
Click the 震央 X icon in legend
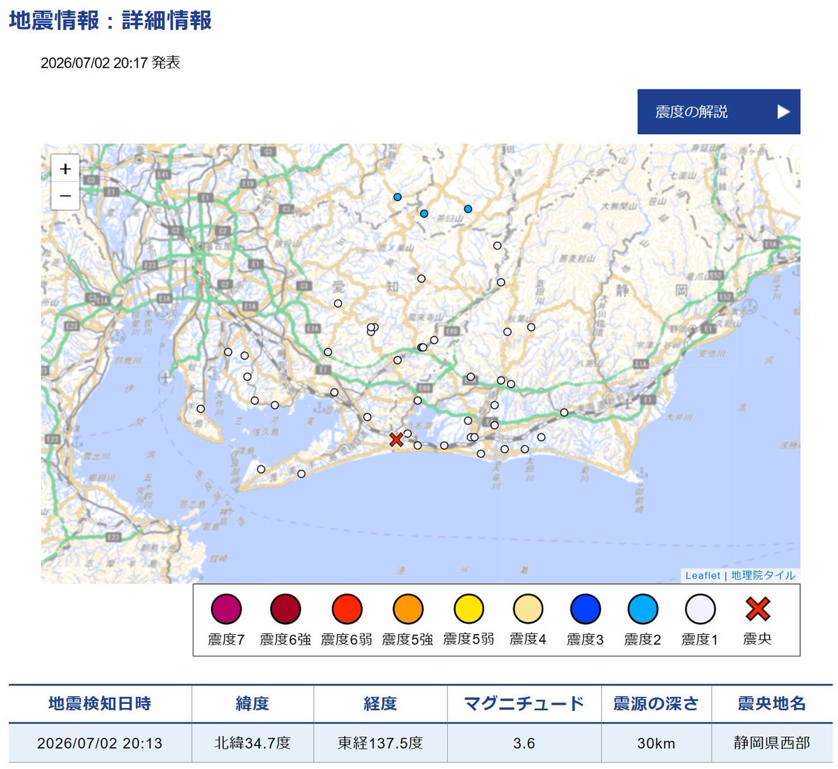pos(758,609)
